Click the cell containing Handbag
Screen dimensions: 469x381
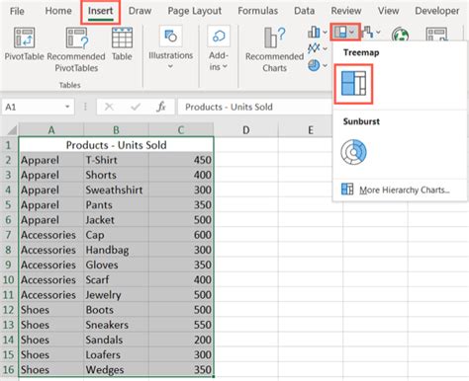pos(116,250)
